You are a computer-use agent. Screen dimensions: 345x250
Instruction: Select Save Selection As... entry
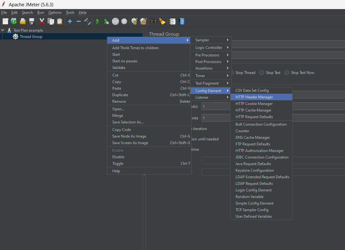click(x=149, y=122)
